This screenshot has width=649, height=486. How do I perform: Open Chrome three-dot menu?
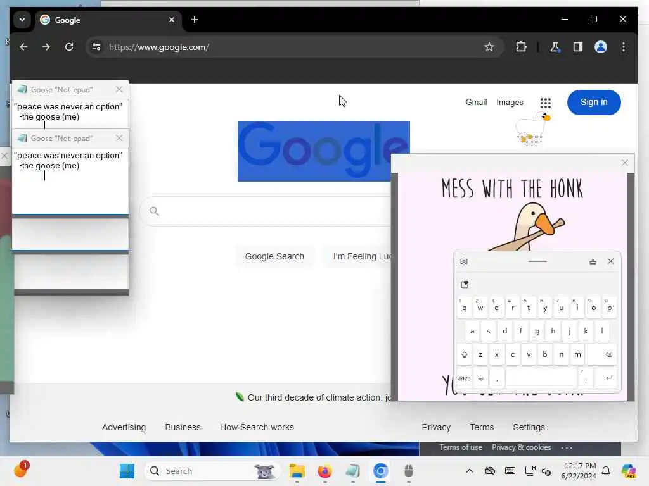click(624, 47)
